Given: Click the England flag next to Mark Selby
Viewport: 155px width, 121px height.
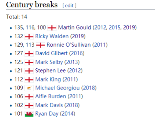Looking at the screenshot, I should (29, 62).
